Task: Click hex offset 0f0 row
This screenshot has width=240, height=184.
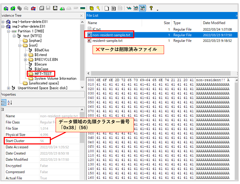Action: [x=159, y=146]
